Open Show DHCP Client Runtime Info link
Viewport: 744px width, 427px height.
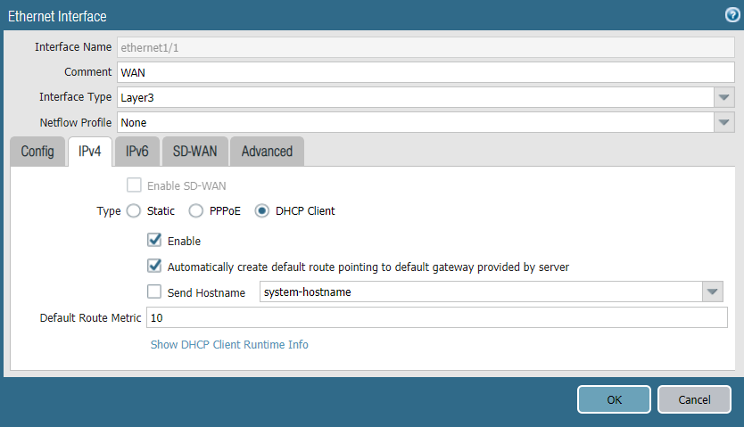(x=229, y=344)
